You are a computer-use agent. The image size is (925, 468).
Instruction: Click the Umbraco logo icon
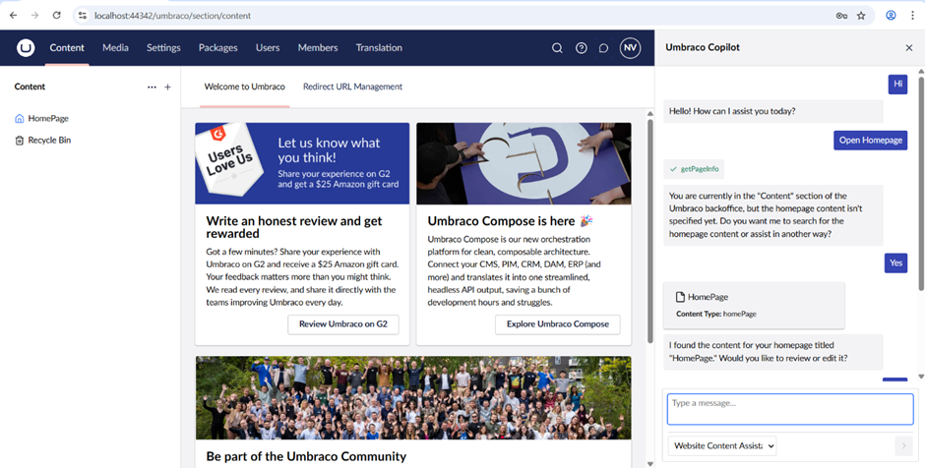(x=26, y=48)
